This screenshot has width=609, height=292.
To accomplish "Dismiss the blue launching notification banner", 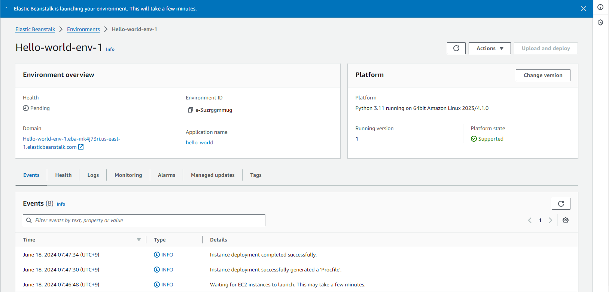I will [x=583, y=9].
